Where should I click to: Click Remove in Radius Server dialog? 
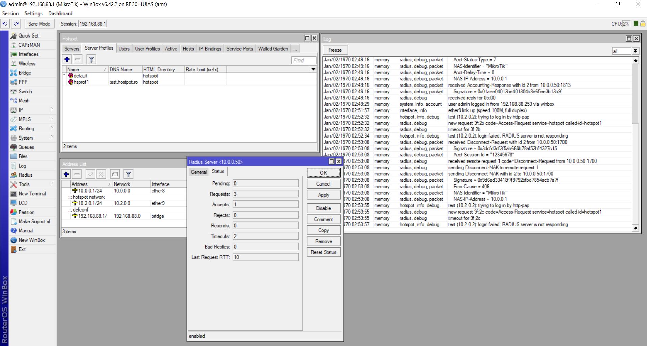(323, 241)
